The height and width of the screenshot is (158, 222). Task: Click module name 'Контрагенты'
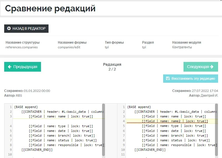coord(182,47)
